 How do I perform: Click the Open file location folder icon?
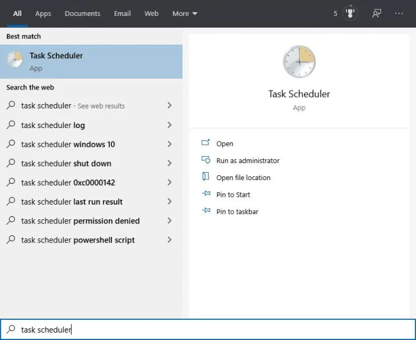click(206, 176)
